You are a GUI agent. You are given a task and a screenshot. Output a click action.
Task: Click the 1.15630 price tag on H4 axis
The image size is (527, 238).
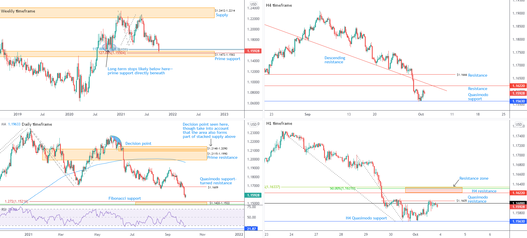click(519, 101)
